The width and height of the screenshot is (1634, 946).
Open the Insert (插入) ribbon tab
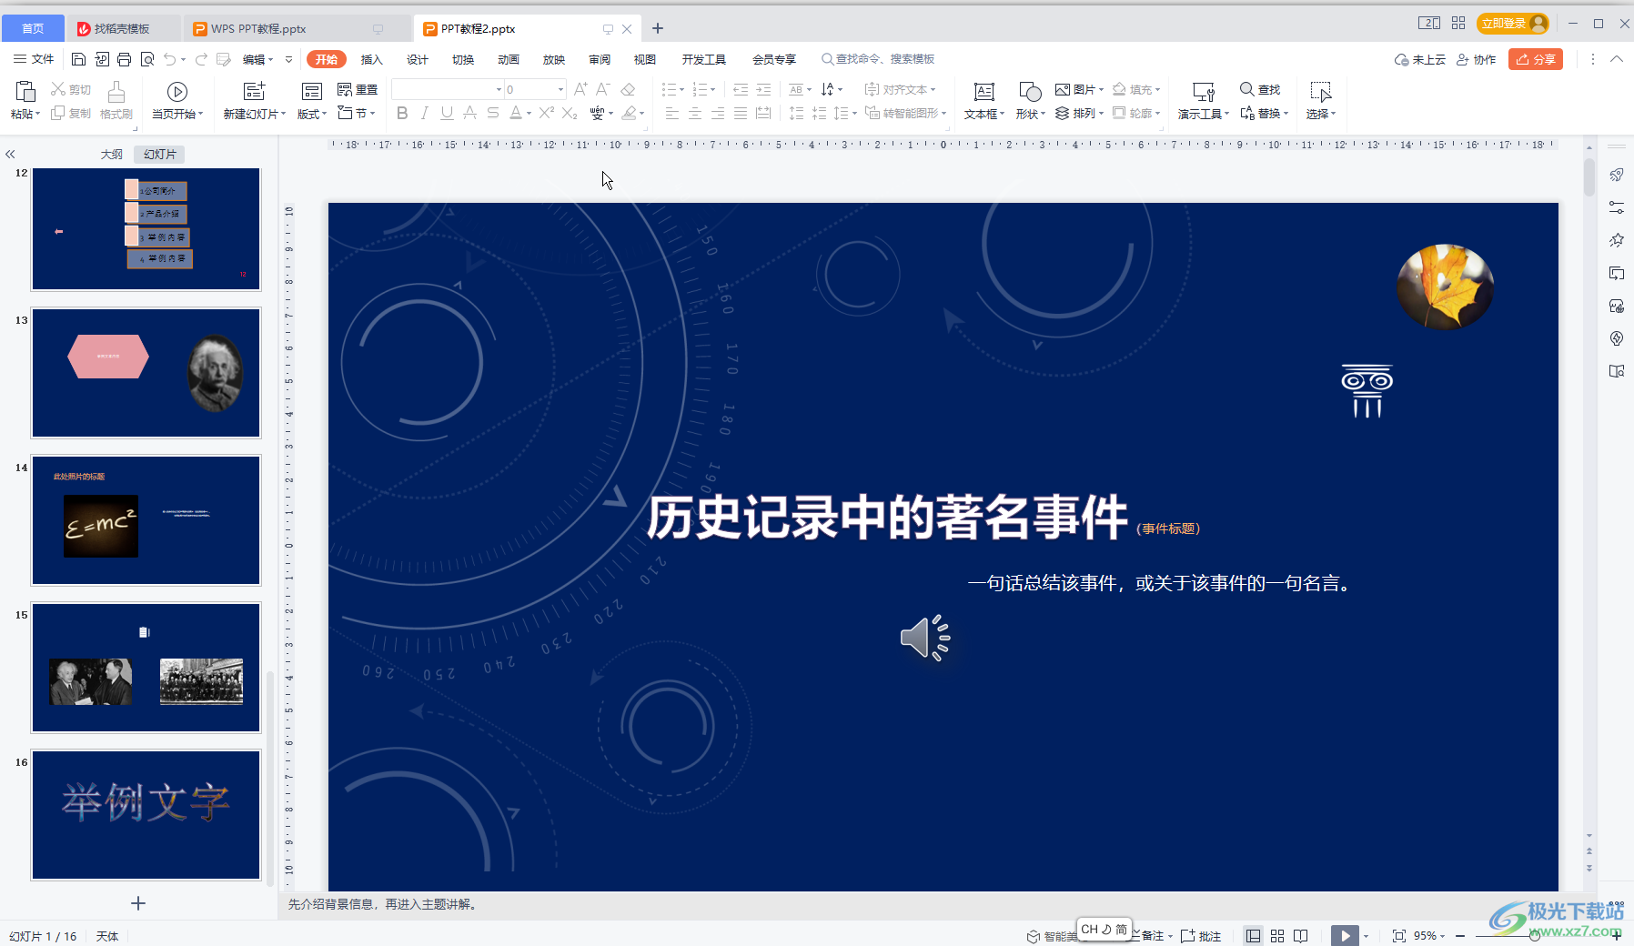coord(371,59)
